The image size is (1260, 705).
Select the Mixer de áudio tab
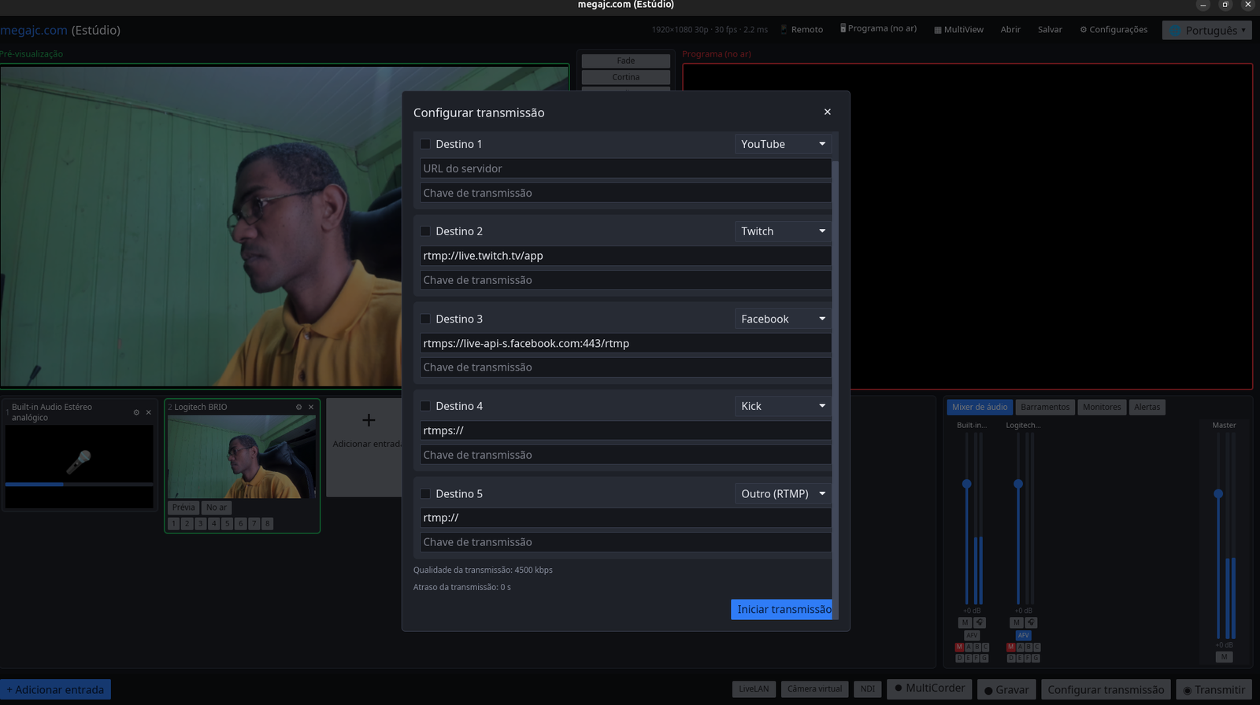tap(980, 407)
